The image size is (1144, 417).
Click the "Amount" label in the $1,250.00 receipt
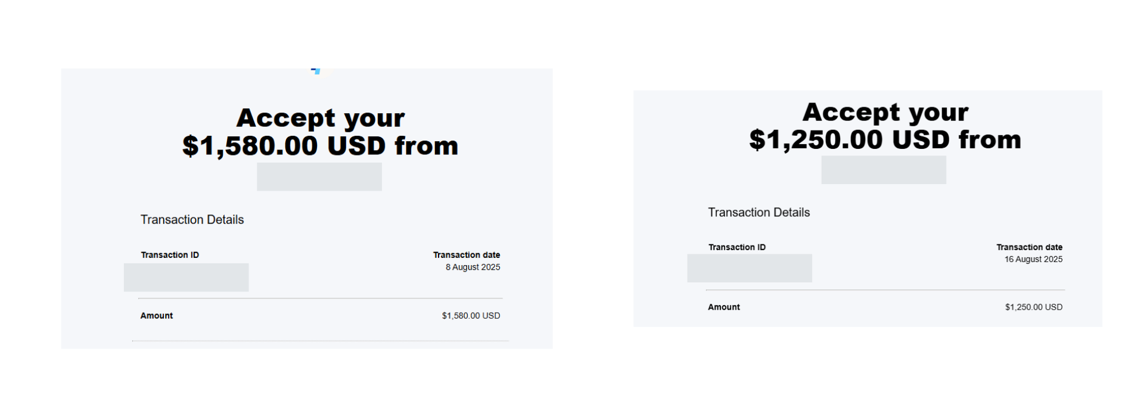pos(723,307)
